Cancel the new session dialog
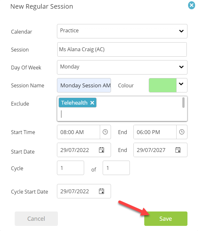This screenshot has height=231, width=198. click(x=36, y=219)
